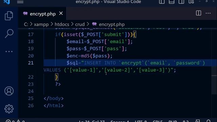Close the encrypt.php tab
Image resolution: width=217 pixels, height=122 pixels.
[x=61, y=14]
